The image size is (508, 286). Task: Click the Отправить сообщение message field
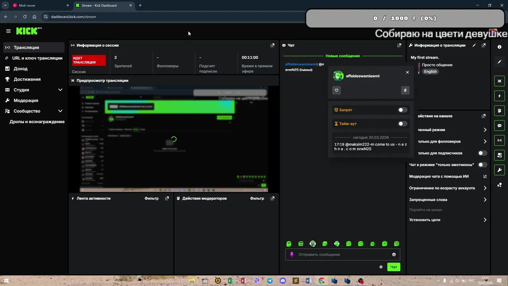click(343, 255)
